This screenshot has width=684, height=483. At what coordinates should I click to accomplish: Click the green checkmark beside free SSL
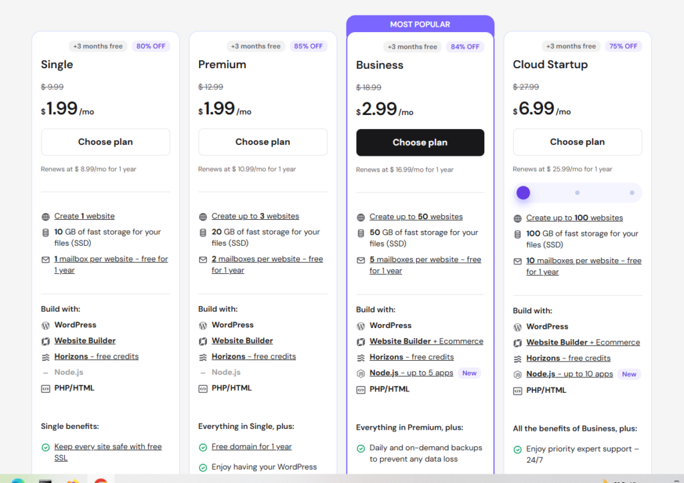click(45, 448)
